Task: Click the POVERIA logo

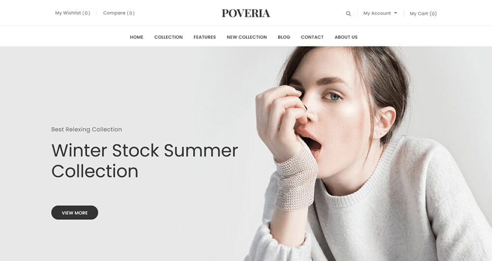Action: tap(246, 13)
